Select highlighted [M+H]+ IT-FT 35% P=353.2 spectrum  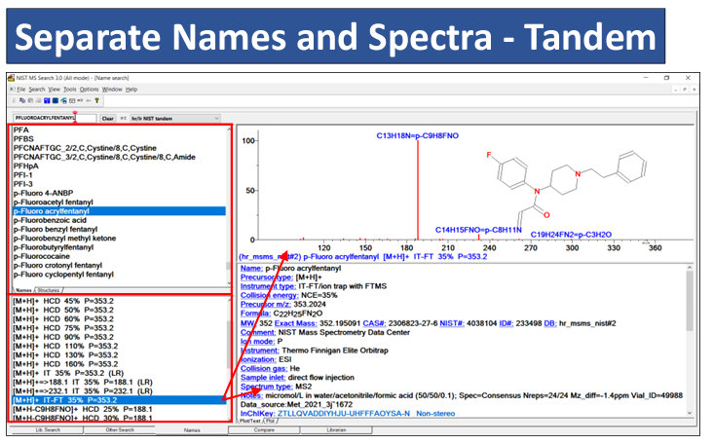tap(119, 400)
